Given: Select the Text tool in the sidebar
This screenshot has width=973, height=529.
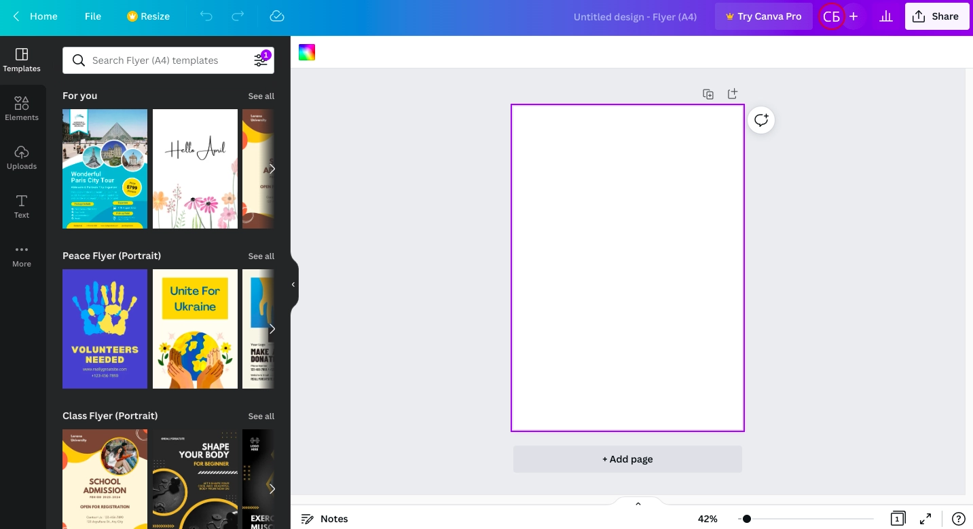Looking at the screenshot, I should [22, 206].
